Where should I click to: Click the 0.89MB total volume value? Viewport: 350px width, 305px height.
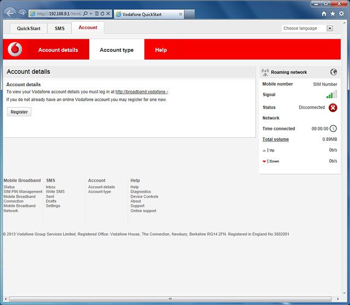coord(330,139)
